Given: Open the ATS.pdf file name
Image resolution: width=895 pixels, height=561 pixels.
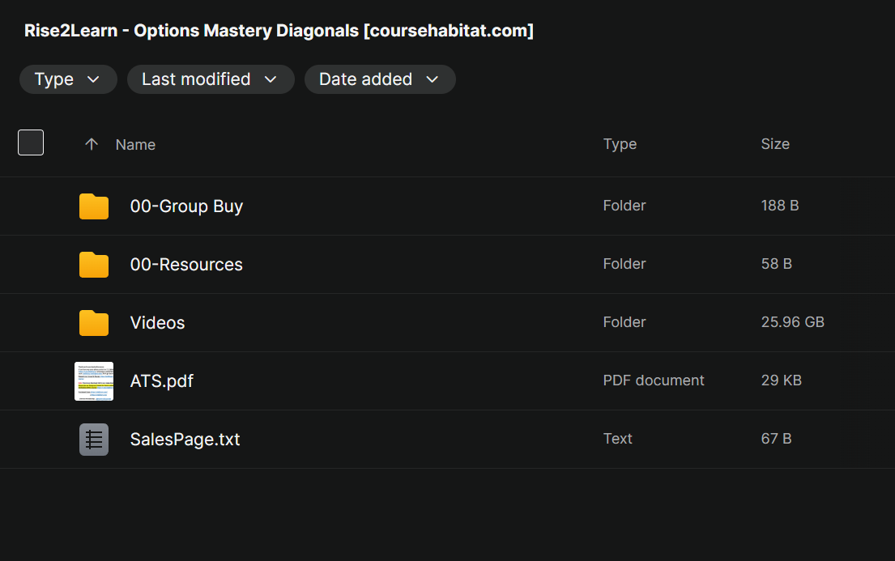Looking at the screenshot, I should [161, 381].
